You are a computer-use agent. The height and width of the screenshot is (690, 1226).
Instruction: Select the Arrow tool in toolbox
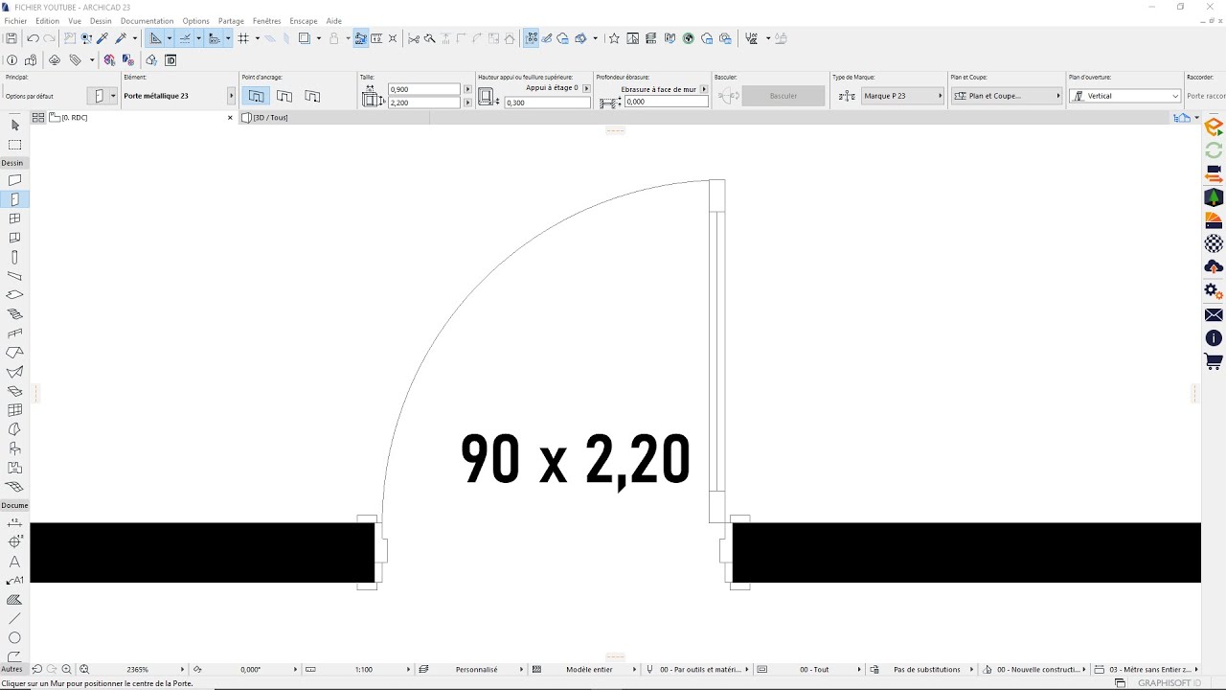[x=14, y=126]
